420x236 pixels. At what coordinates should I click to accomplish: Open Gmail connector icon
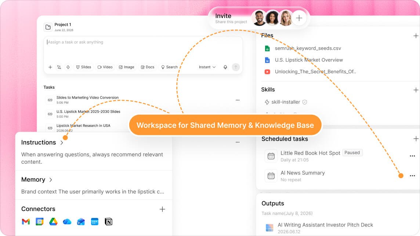[x=26, y=222]
